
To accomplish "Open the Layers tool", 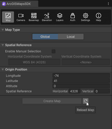I will coord(60,17).
